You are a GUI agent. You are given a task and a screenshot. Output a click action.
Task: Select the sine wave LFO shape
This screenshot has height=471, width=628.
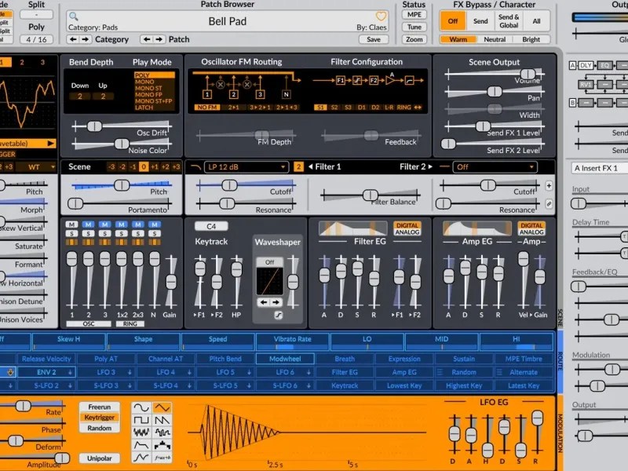tap(141, 408)
